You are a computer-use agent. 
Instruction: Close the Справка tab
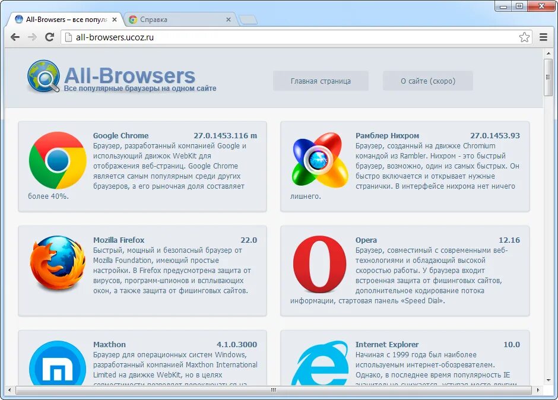coord(229,20)
